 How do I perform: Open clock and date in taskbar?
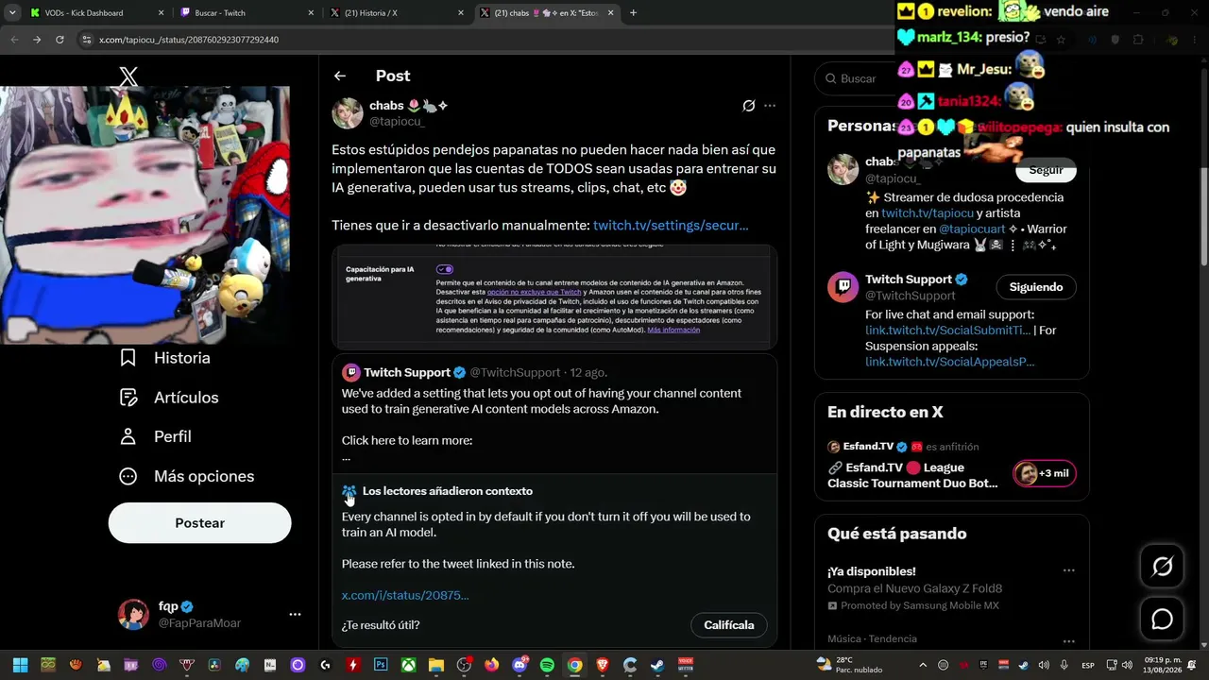tap(1162, 665)
